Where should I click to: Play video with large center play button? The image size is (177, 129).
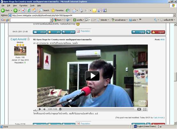click(x=92, y=76)
